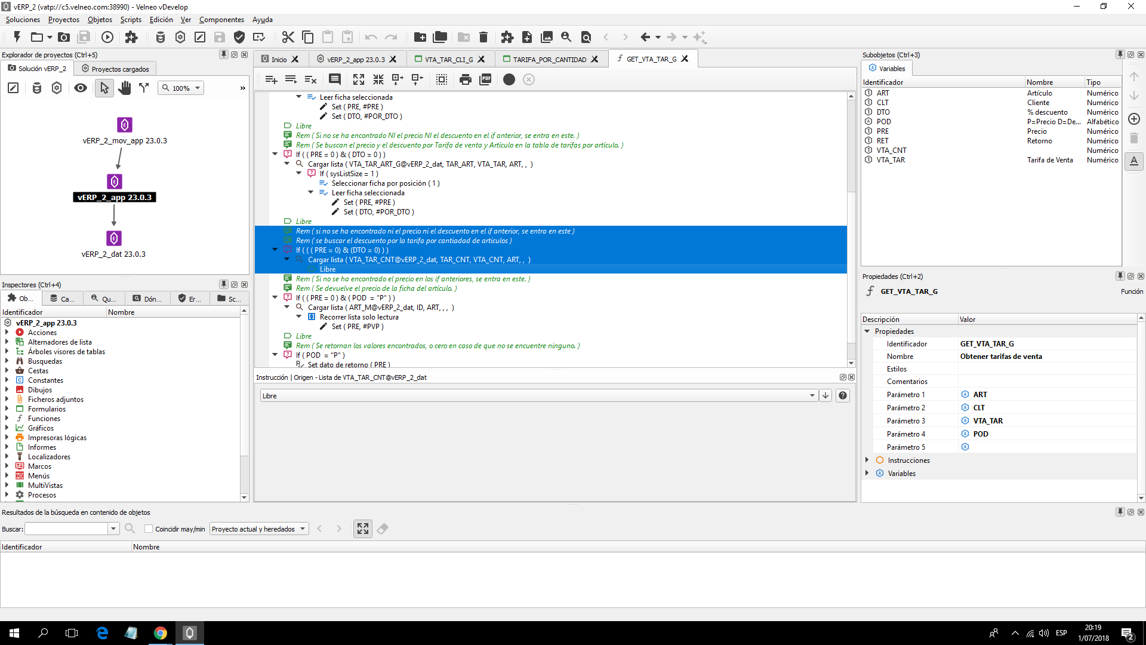
Task: Click the trash delete icon in main toolbar
Action: 483,37
